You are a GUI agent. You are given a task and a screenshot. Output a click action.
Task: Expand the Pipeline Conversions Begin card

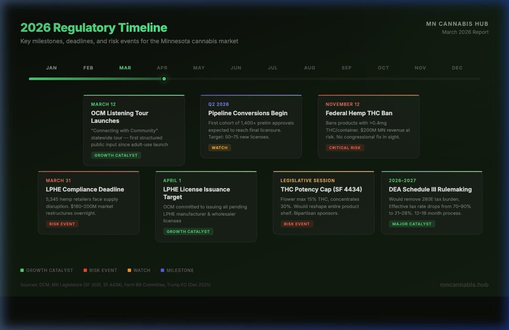[251, 125]
